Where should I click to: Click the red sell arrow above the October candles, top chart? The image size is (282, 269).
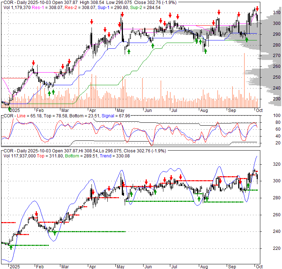pos(257,9)
